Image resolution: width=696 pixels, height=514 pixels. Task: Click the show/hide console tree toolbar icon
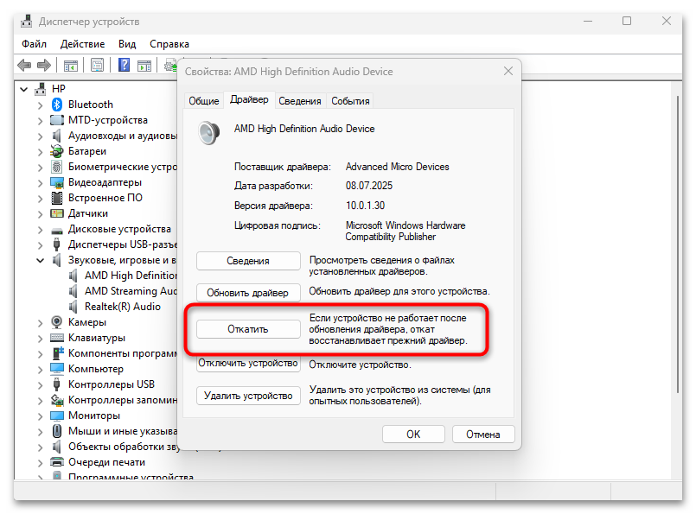[x=71, y=66]
